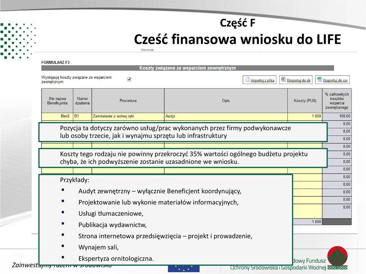Click the Zamówienie z wolnej ręki cell
The width and height of the screenshot is (366, 274).
[x=128, y=116]
